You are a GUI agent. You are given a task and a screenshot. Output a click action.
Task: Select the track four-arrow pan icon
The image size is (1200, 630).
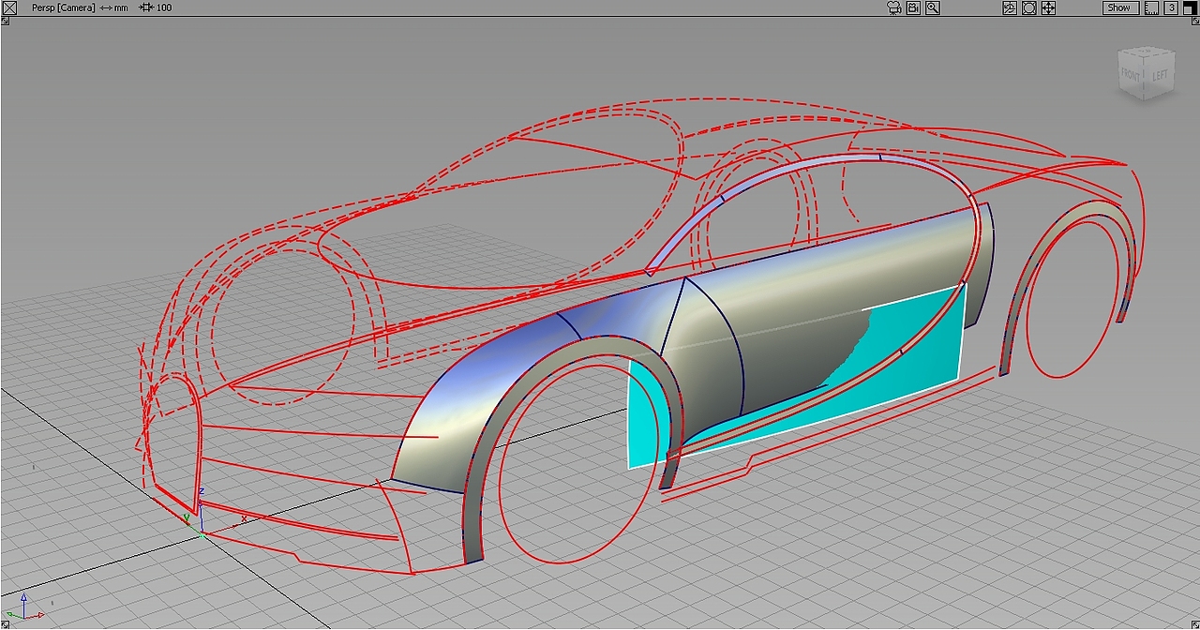(x=1049, y=7)
